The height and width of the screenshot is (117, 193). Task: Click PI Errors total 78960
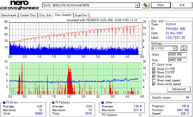pyautogui.click(x=39, y=114)
